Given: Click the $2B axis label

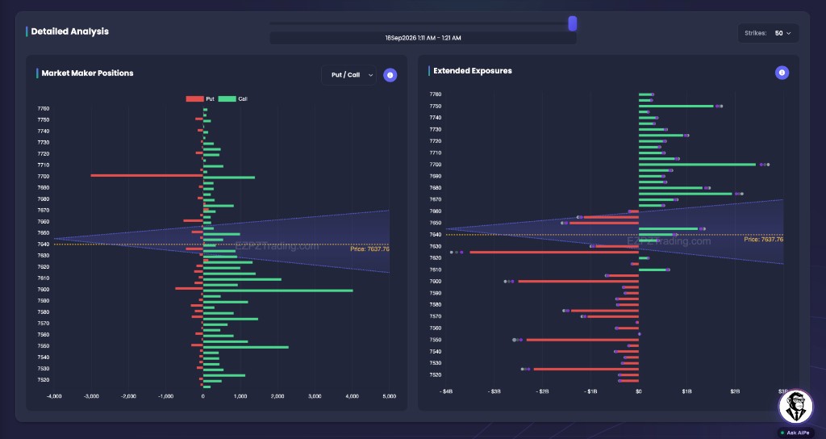Looking at the screenshot, I should tap(735, 391).
